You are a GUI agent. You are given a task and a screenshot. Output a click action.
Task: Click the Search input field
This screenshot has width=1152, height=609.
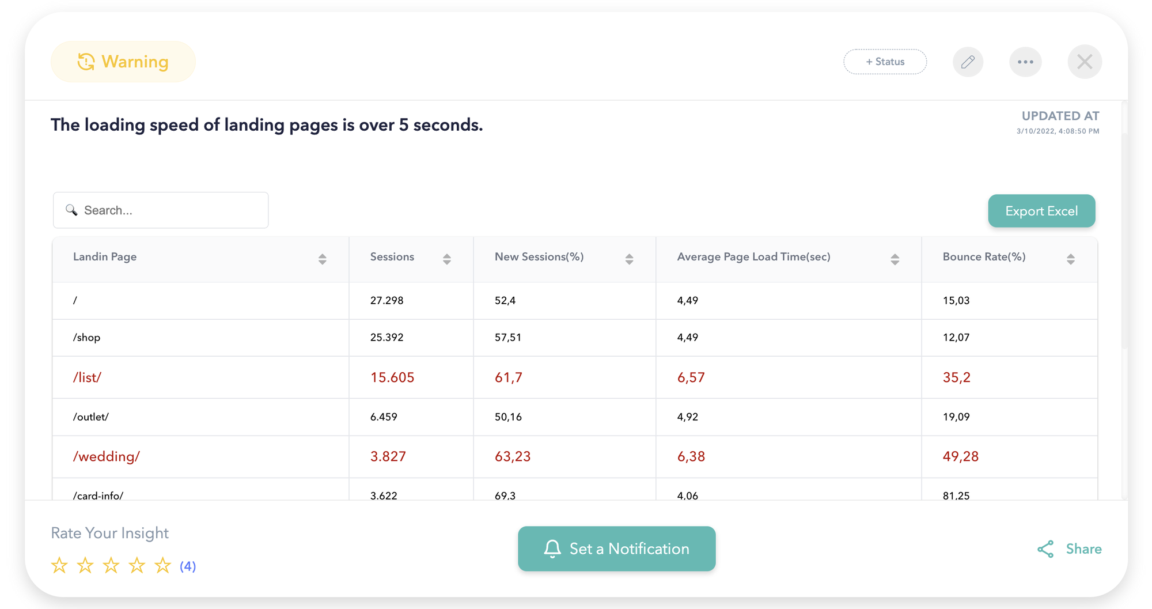point(167,210)
